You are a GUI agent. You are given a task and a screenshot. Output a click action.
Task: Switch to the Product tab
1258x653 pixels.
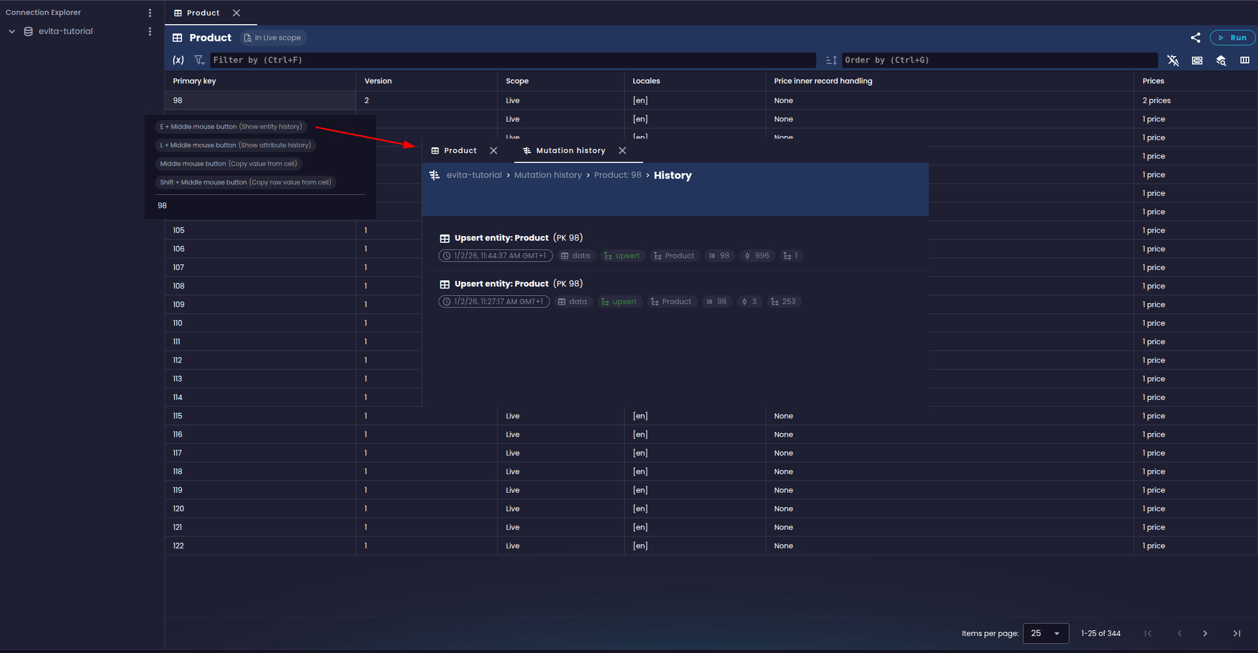(x=203, y=13)
